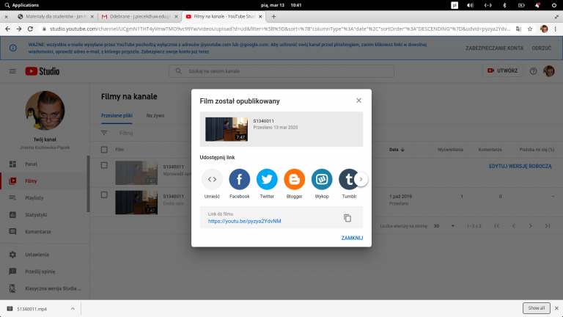
Task: Go to the first page of videos
Action: coord(497,226)
